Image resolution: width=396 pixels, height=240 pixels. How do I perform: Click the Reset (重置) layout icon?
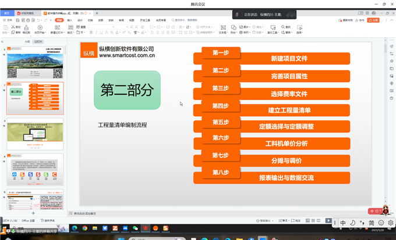[x=78, y=27]
